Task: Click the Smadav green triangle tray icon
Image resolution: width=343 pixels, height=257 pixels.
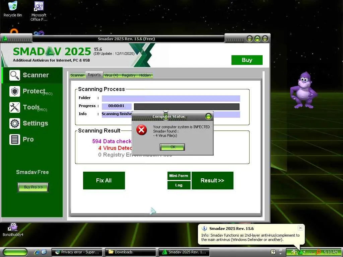Action: tap(301, 252)
